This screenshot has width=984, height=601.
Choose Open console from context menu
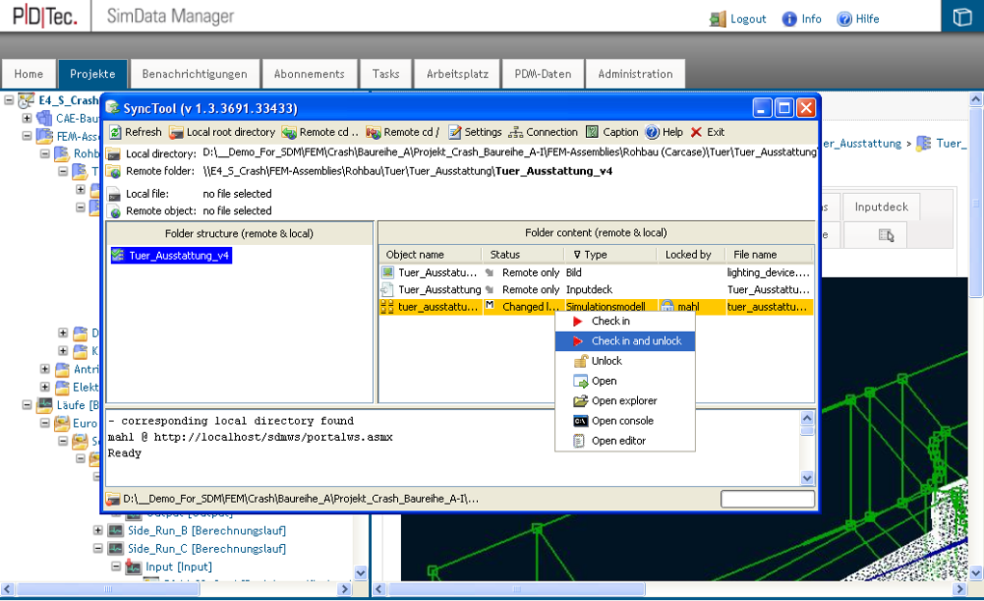click(x=625, y=421)
